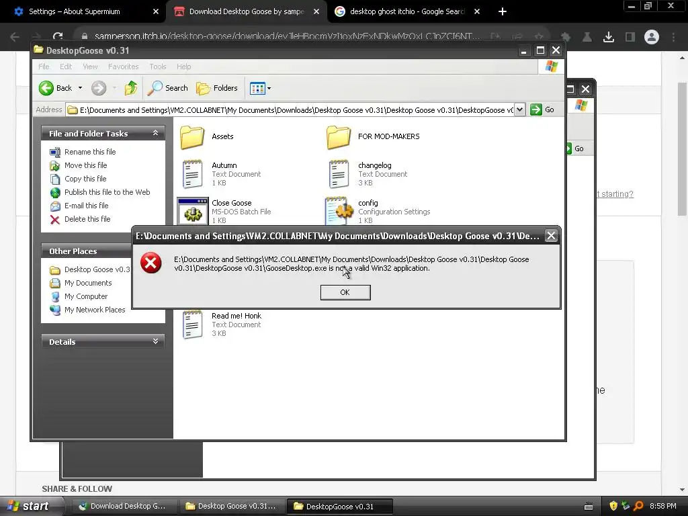Image resolution: width=688 pixels, height=516 pixels.
Task: Open the Favorites menu
Action: click(124, 67)
